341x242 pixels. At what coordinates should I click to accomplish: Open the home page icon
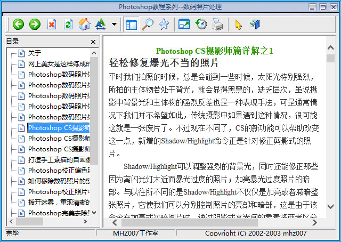click(x=84, y=24)
